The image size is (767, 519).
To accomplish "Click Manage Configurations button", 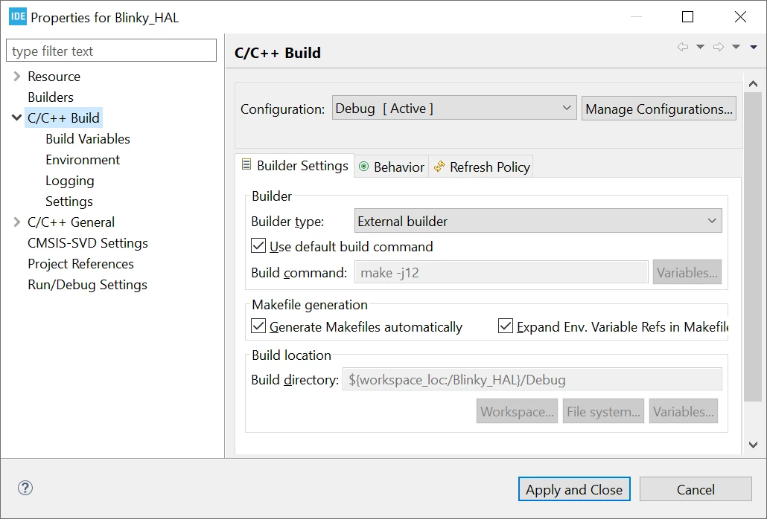I will pyautogui.click(x=658, y=109).
